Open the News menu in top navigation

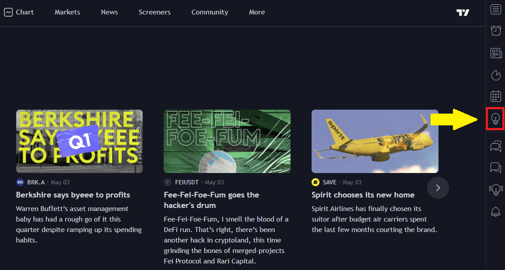click(109, 12)
